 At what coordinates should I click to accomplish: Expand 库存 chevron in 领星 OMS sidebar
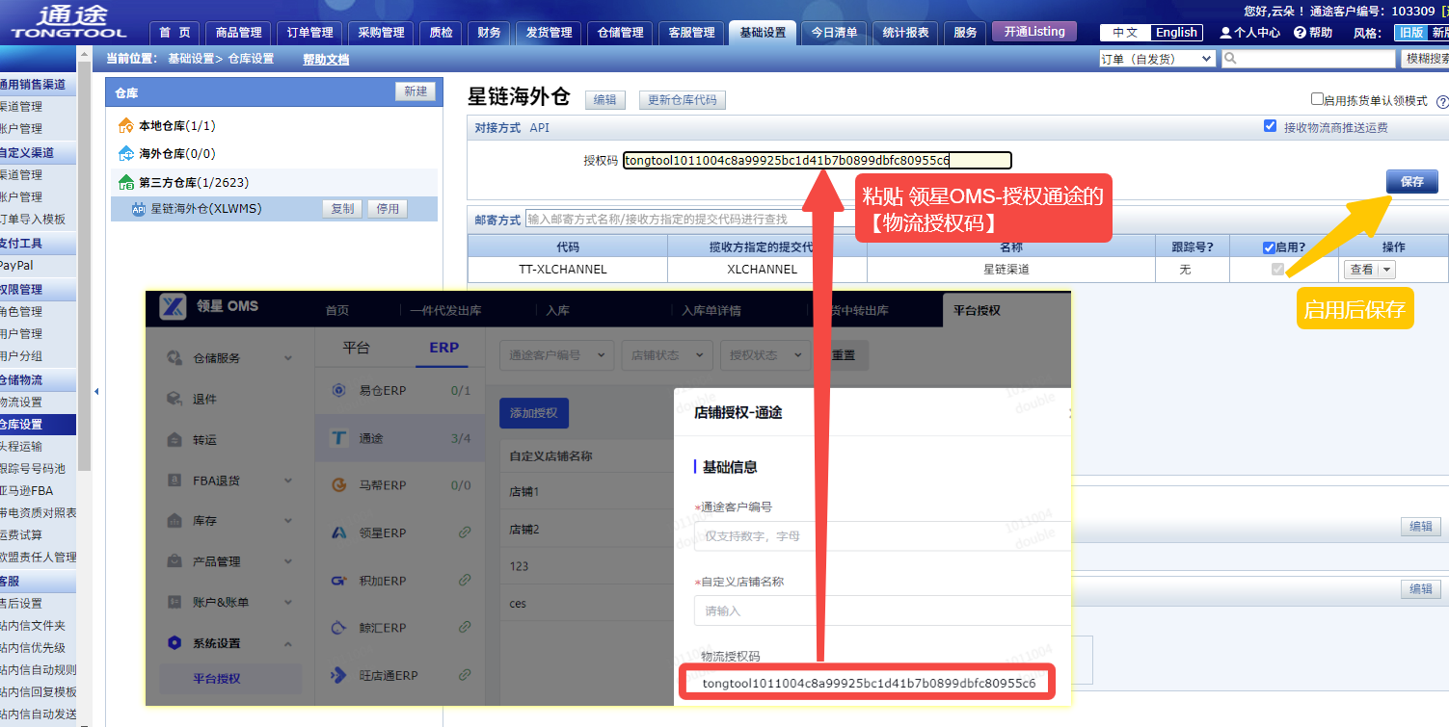click(x=288, y=521)
